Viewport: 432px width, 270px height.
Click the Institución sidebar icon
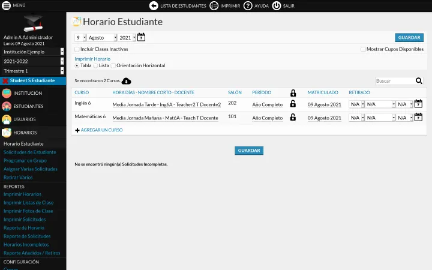pos(7,93)
